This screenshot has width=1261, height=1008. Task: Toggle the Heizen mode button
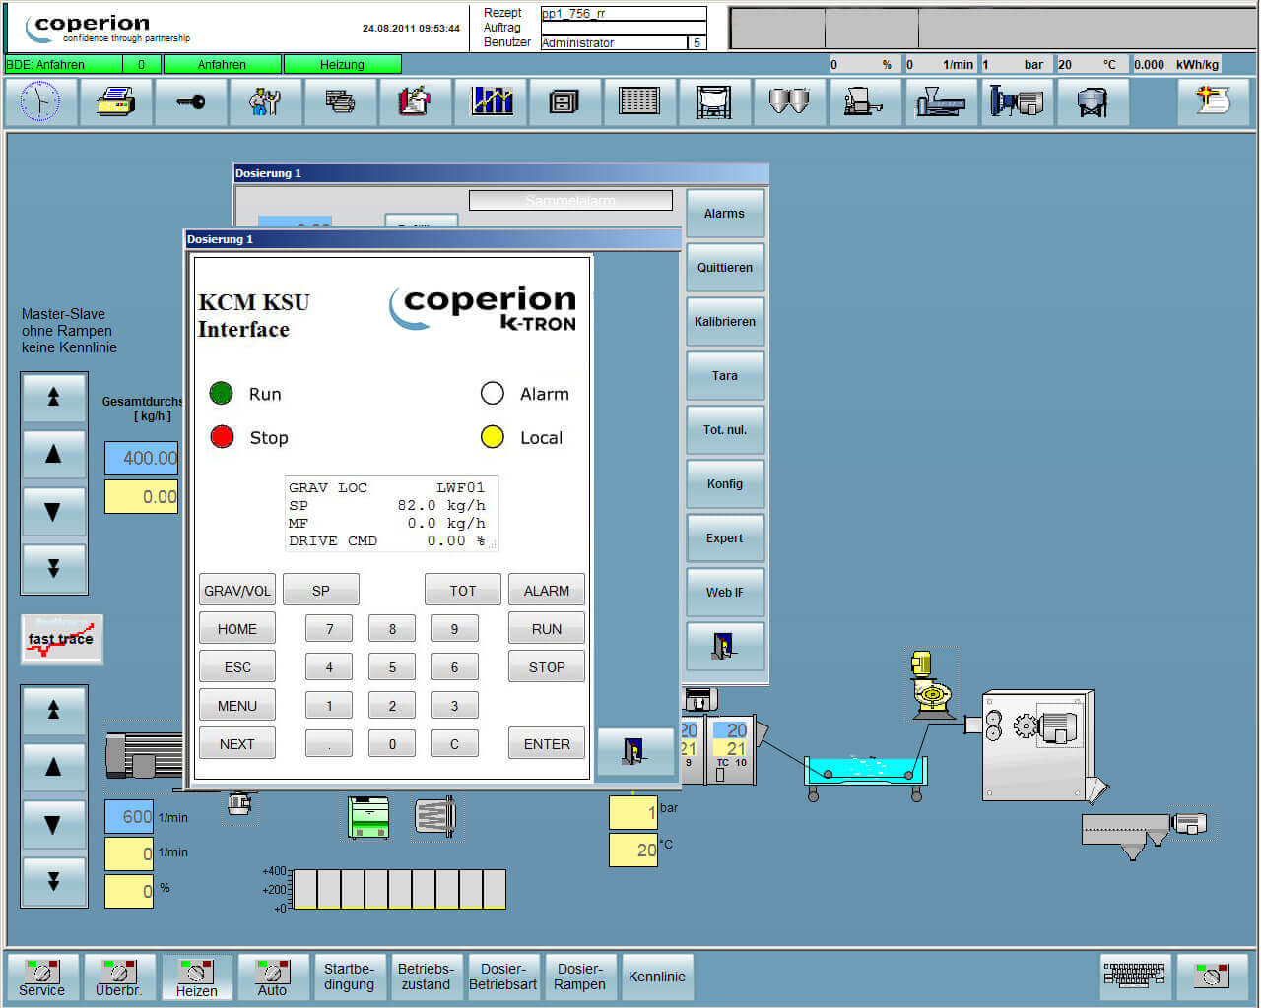coord(196,976)
